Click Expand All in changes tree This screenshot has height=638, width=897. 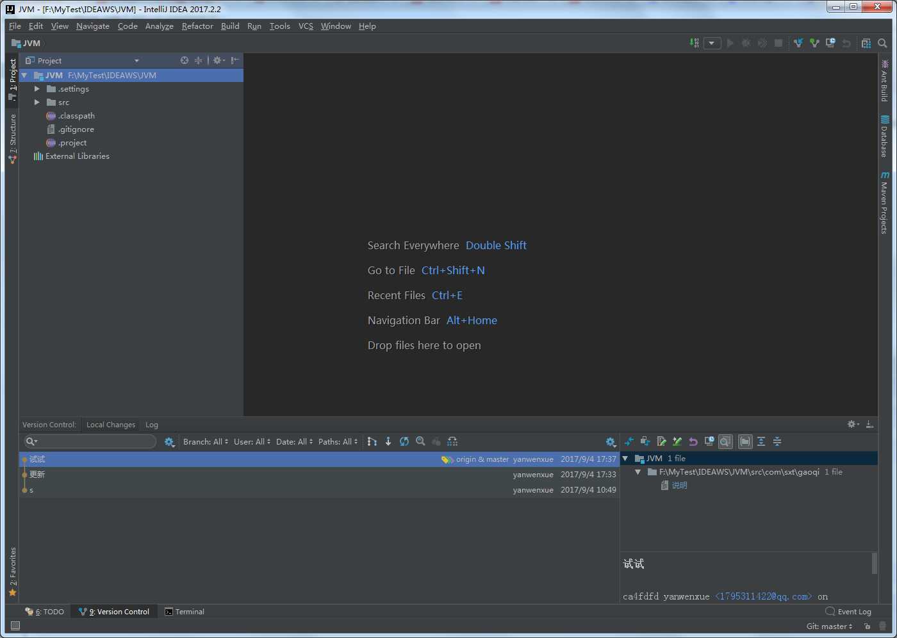(761, 441)
